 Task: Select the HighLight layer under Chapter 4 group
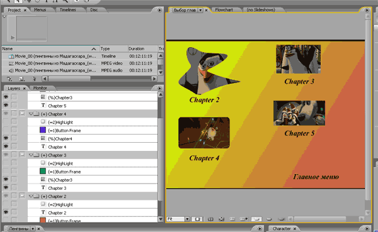pos(93,122)
